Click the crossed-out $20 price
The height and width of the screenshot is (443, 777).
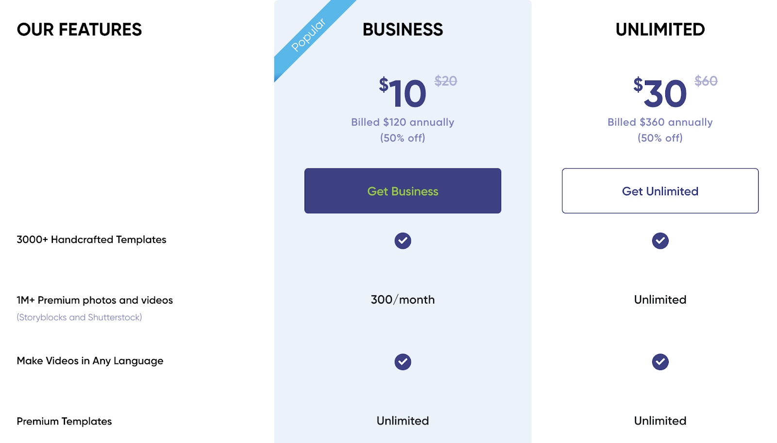pos(445,81)
